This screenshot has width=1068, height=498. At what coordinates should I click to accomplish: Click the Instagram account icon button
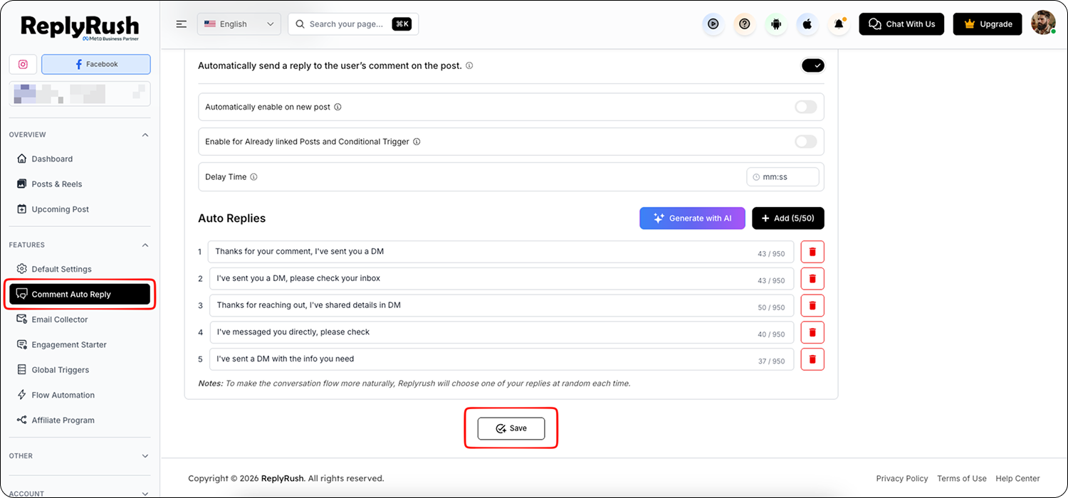tap(23, 64)
